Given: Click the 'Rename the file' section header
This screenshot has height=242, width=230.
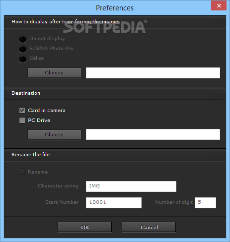Looking at the screenshot, I should (31, 155).
